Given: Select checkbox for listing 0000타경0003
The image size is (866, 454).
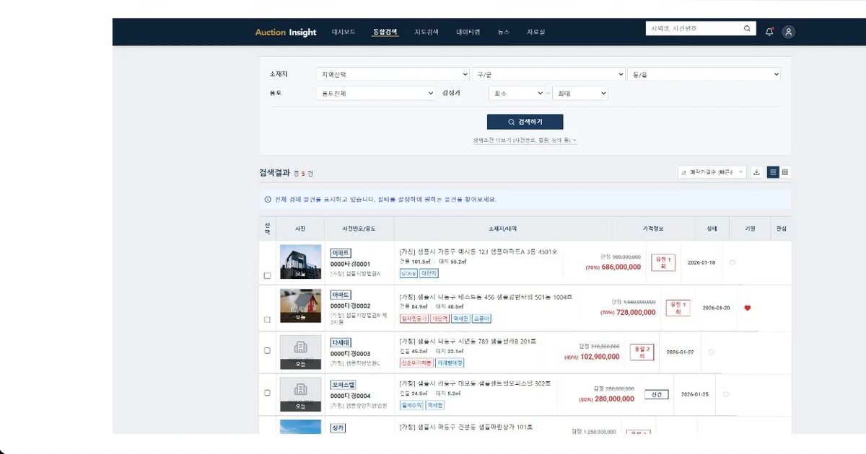Looking at the screenshot, I should tap(267, 350).
